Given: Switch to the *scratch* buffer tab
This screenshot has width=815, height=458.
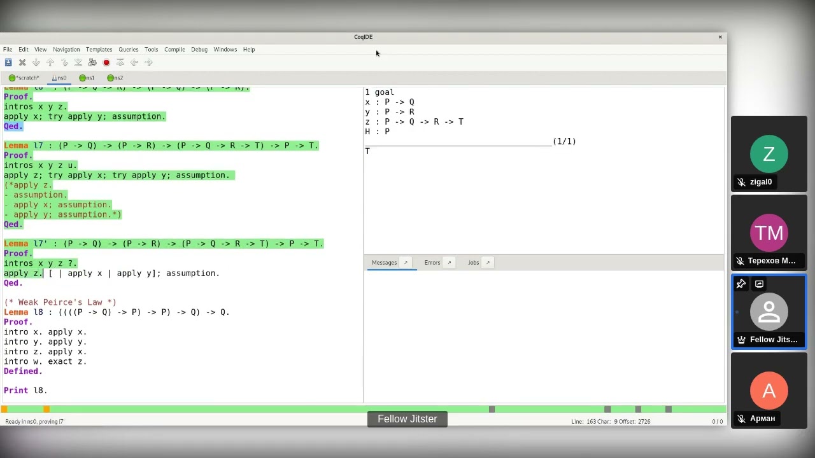Looking at the screenshot, I should [x=24, y=78].
